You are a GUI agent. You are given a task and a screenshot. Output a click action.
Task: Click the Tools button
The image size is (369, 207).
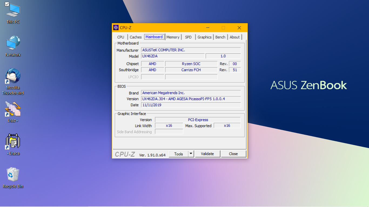pyautogui.click(x=179, y=154)
